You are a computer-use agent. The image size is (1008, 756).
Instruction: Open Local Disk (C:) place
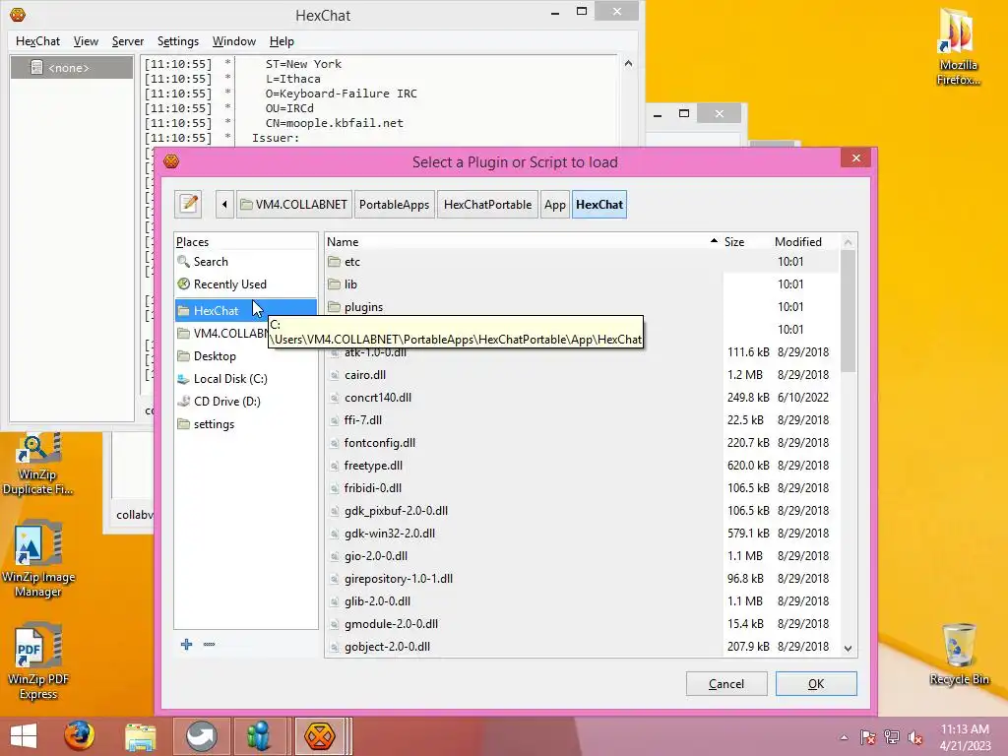(x=245, y=379)
